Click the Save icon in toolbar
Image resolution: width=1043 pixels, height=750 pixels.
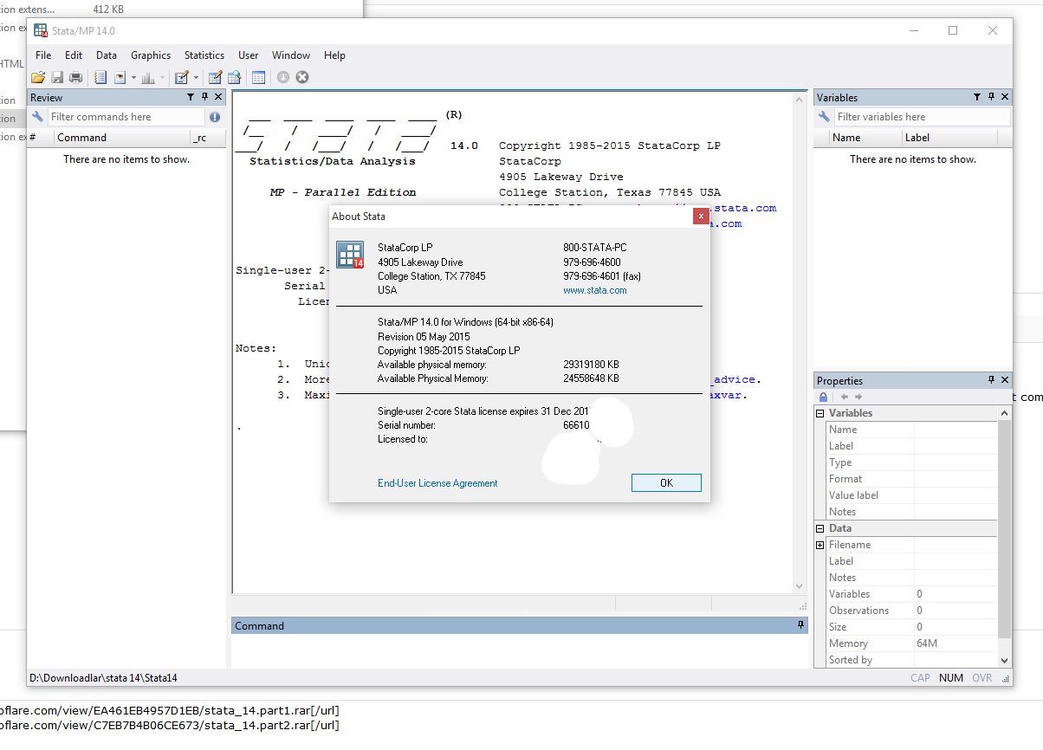[57, 77]
